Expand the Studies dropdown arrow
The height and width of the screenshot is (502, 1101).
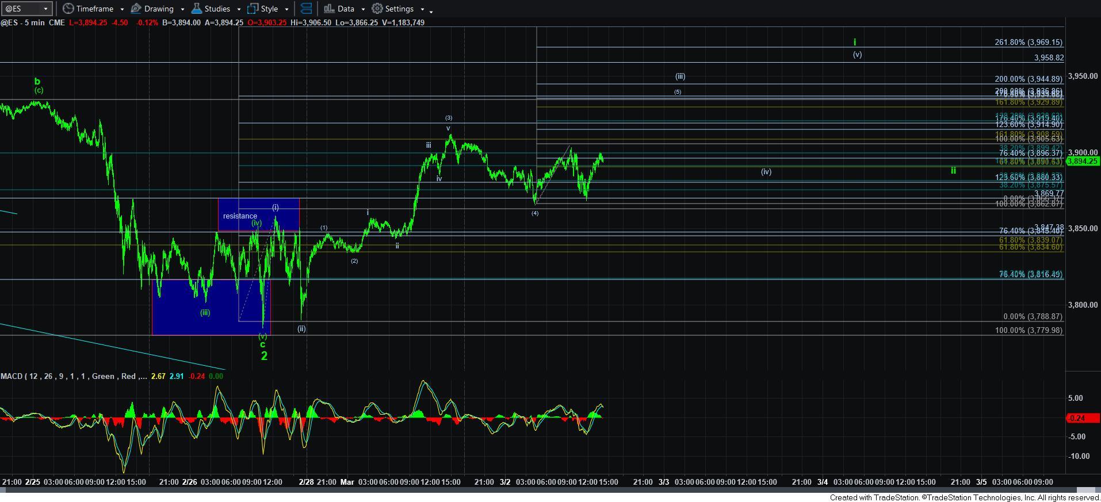(x=239, y=9)
